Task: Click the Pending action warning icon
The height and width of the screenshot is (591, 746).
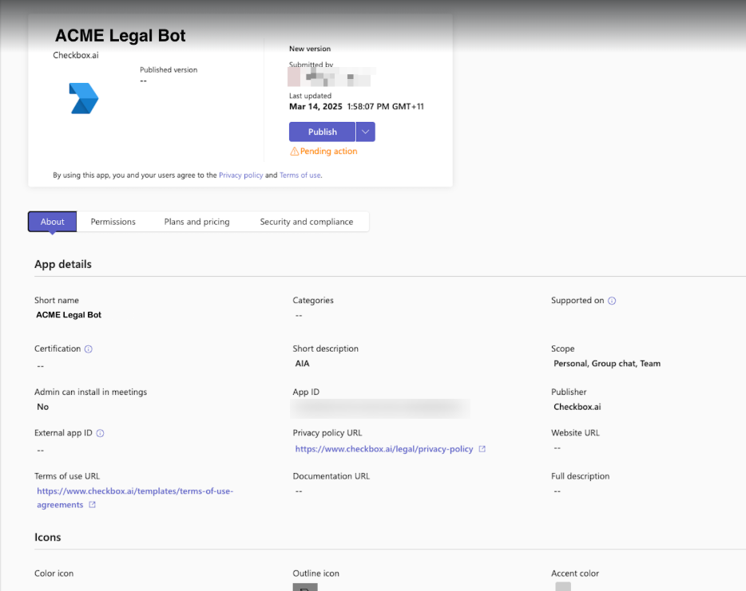Action: point(295,151)
